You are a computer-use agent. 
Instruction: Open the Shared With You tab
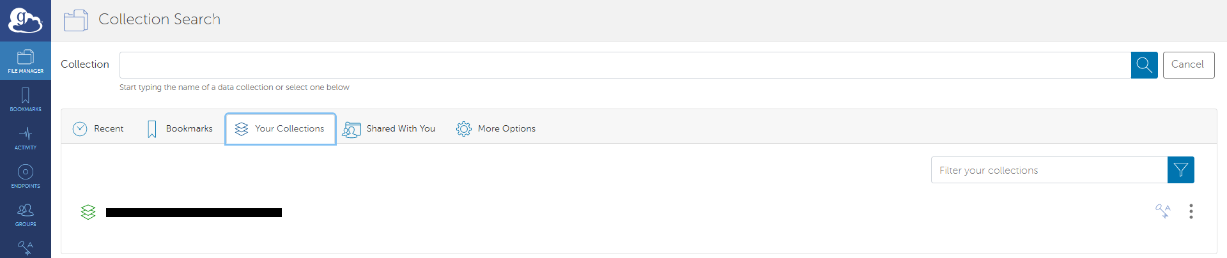point(389,129)
